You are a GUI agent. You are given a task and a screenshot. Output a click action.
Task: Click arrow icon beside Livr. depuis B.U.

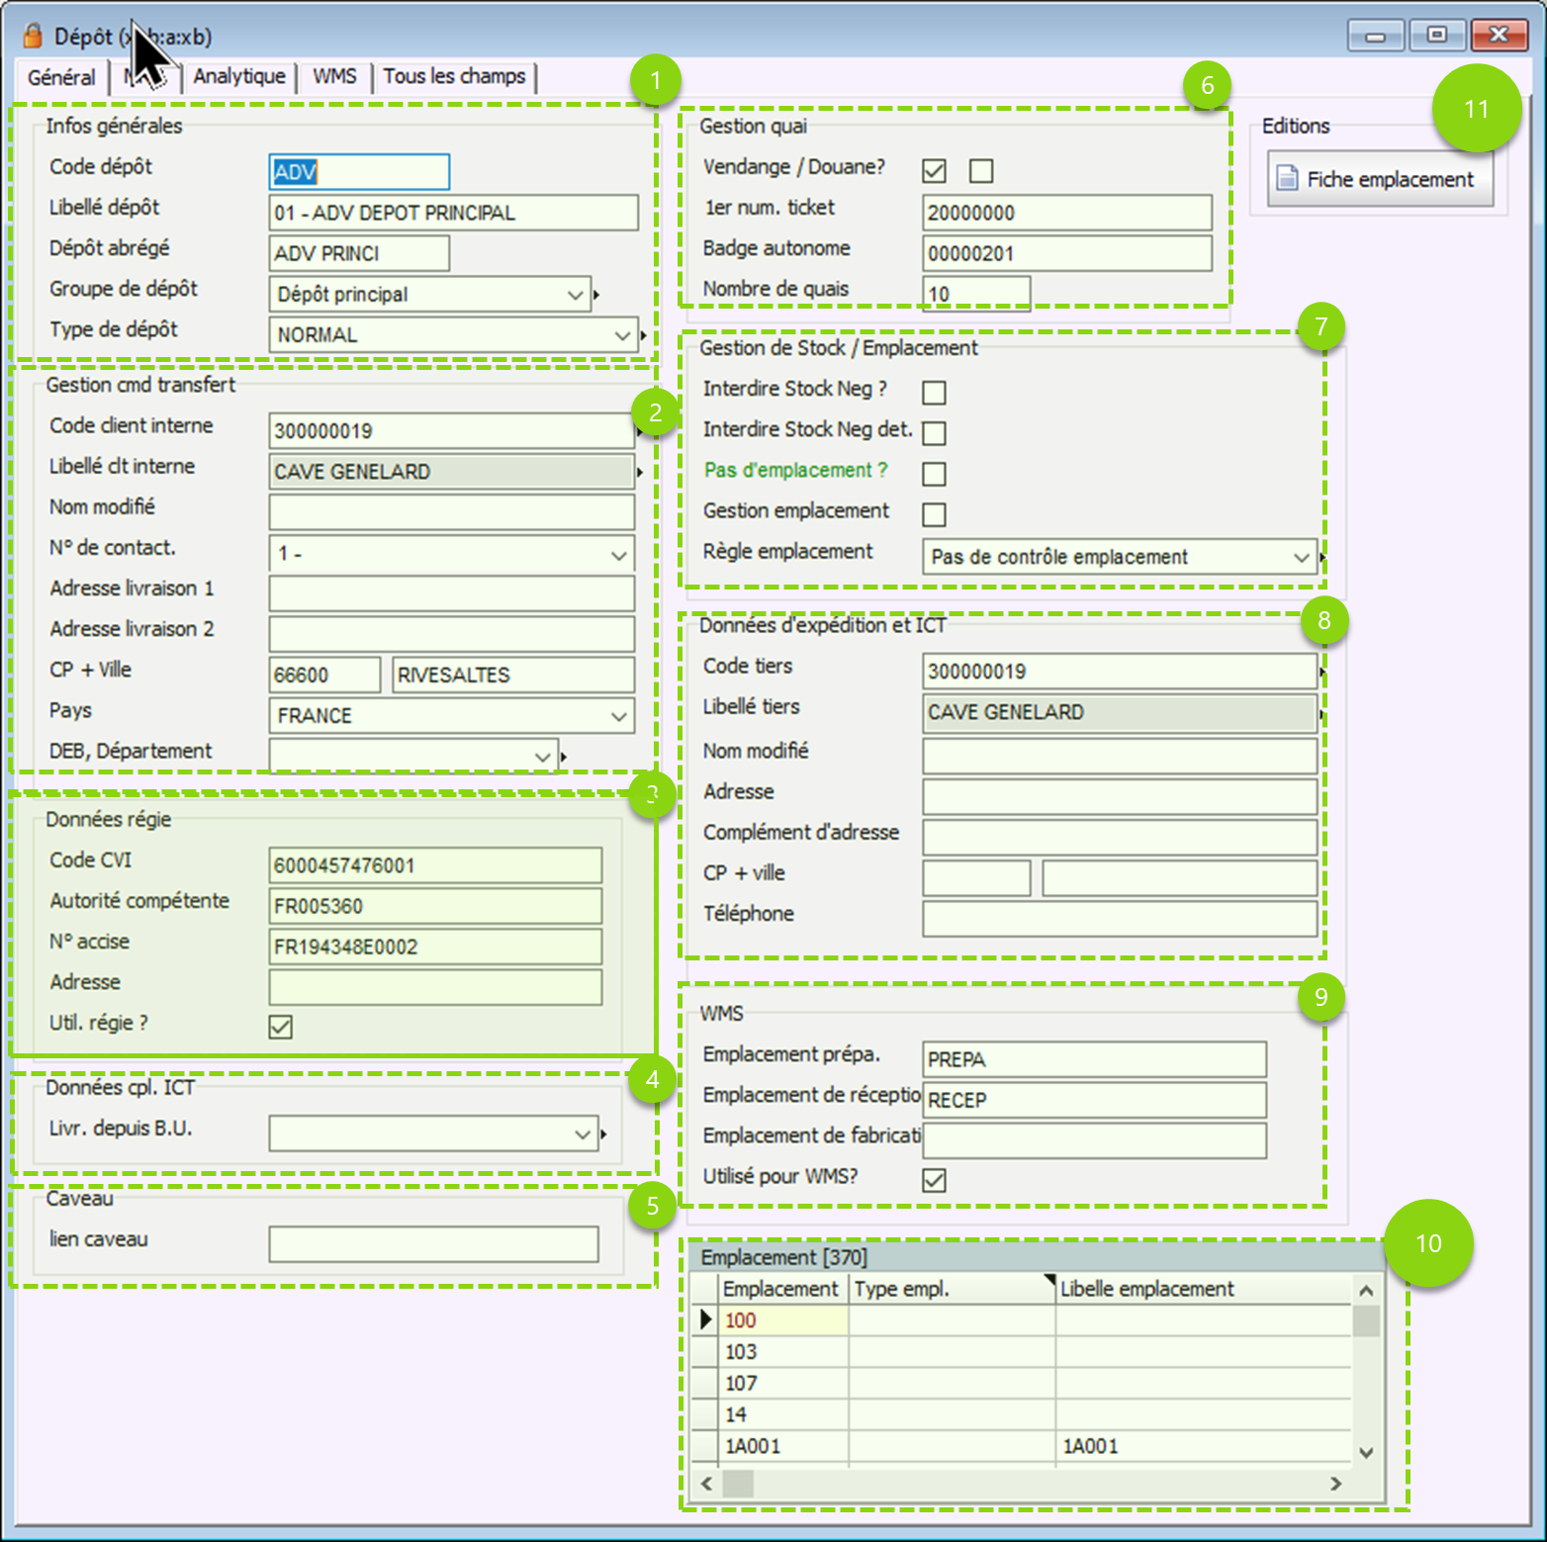tap(603, 1134)
